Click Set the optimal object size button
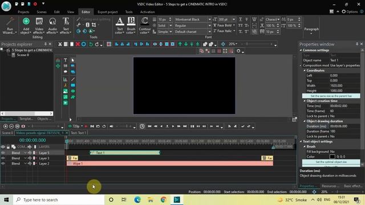This screenshot has height=205, width=365. tap(331, 162)
